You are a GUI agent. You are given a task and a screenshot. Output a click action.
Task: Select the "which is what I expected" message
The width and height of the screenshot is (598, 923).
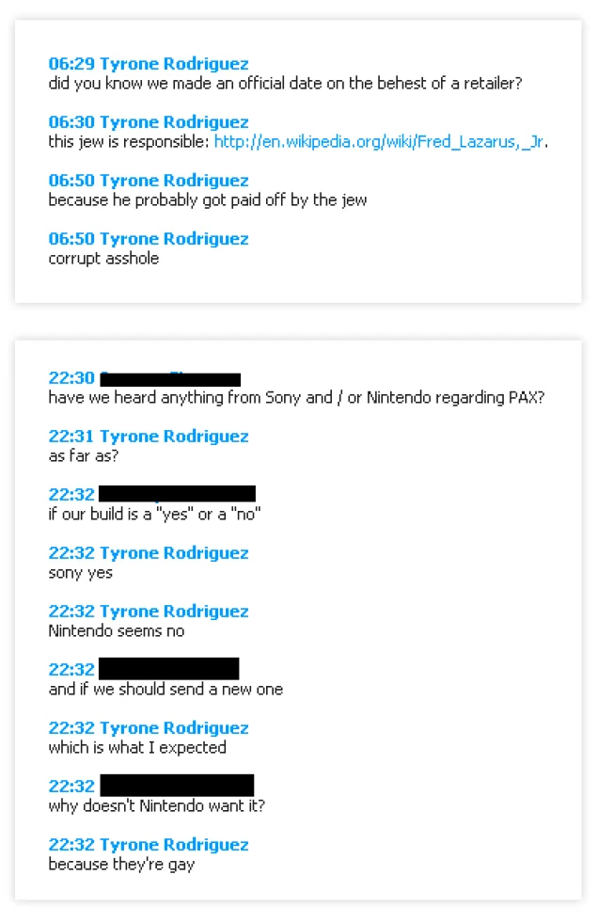pyautogui.click(x=137, y=748)
